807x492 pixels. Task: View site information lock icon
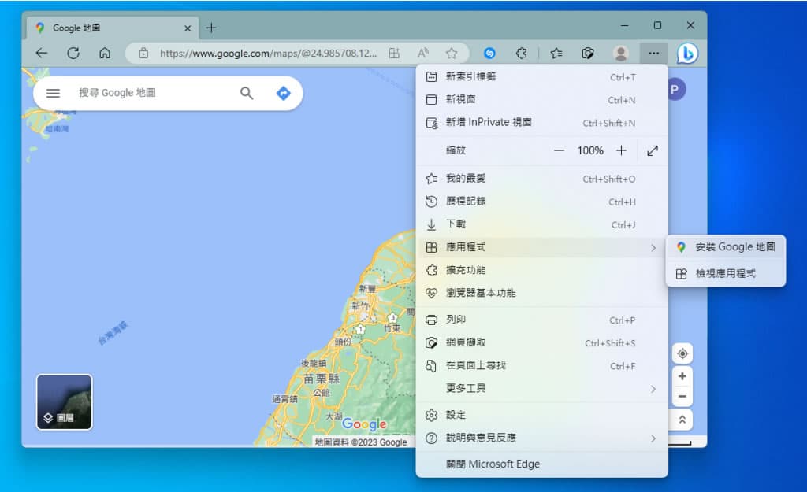(143, 53)
